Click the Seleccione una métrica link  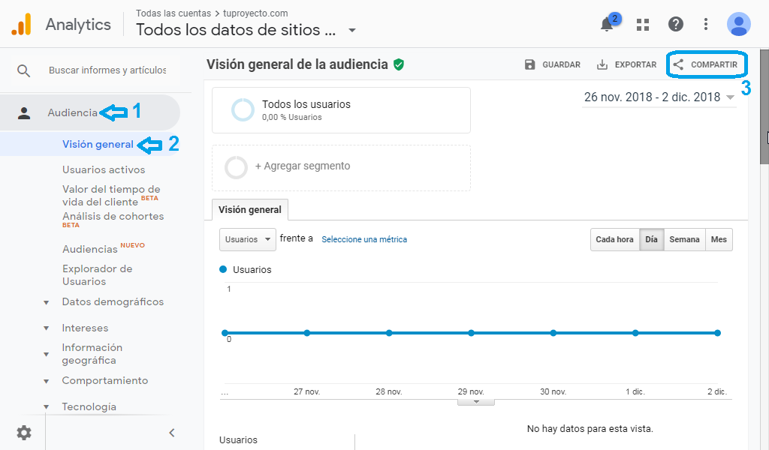point(364,240)
